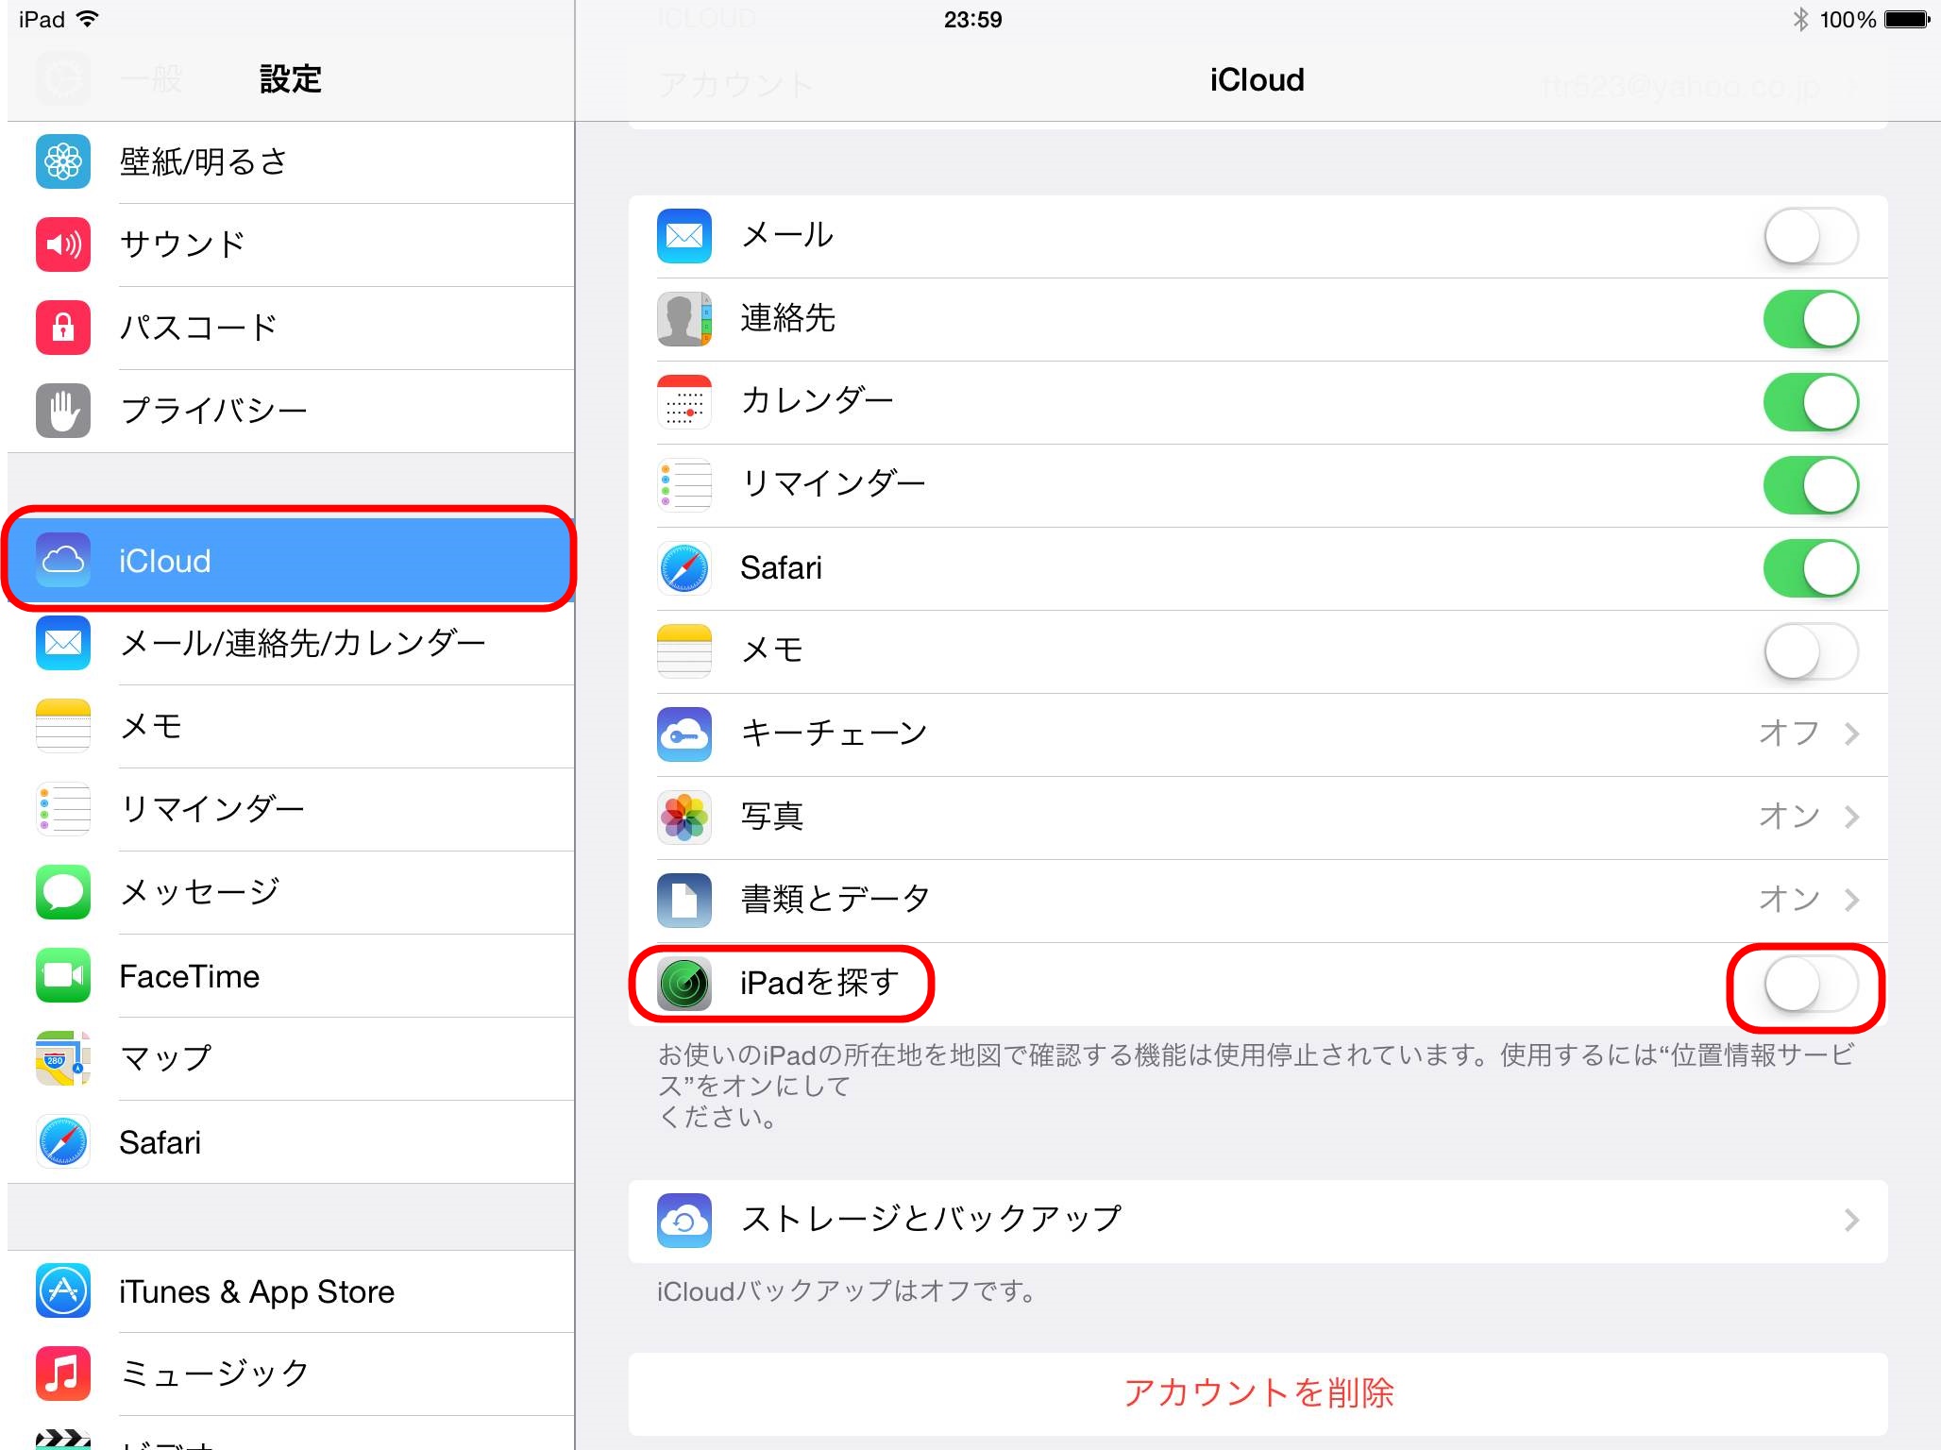Tap the メール icon in iCloud panel
1941x1450 pixels.
[684, 236]
